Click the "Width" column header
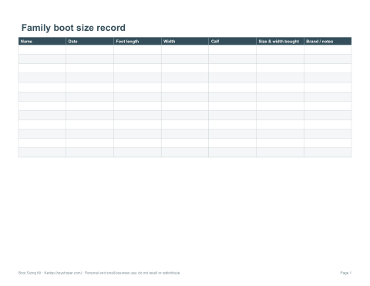 (x=185, y=41)
